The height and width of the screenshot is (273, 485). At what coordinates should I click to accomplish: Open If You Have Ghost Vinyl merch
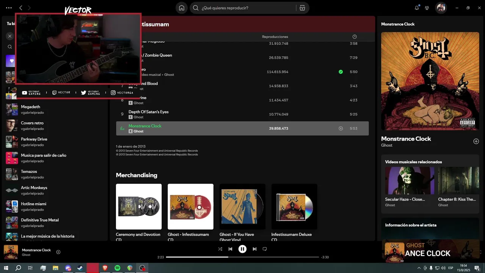coord(242,212)
